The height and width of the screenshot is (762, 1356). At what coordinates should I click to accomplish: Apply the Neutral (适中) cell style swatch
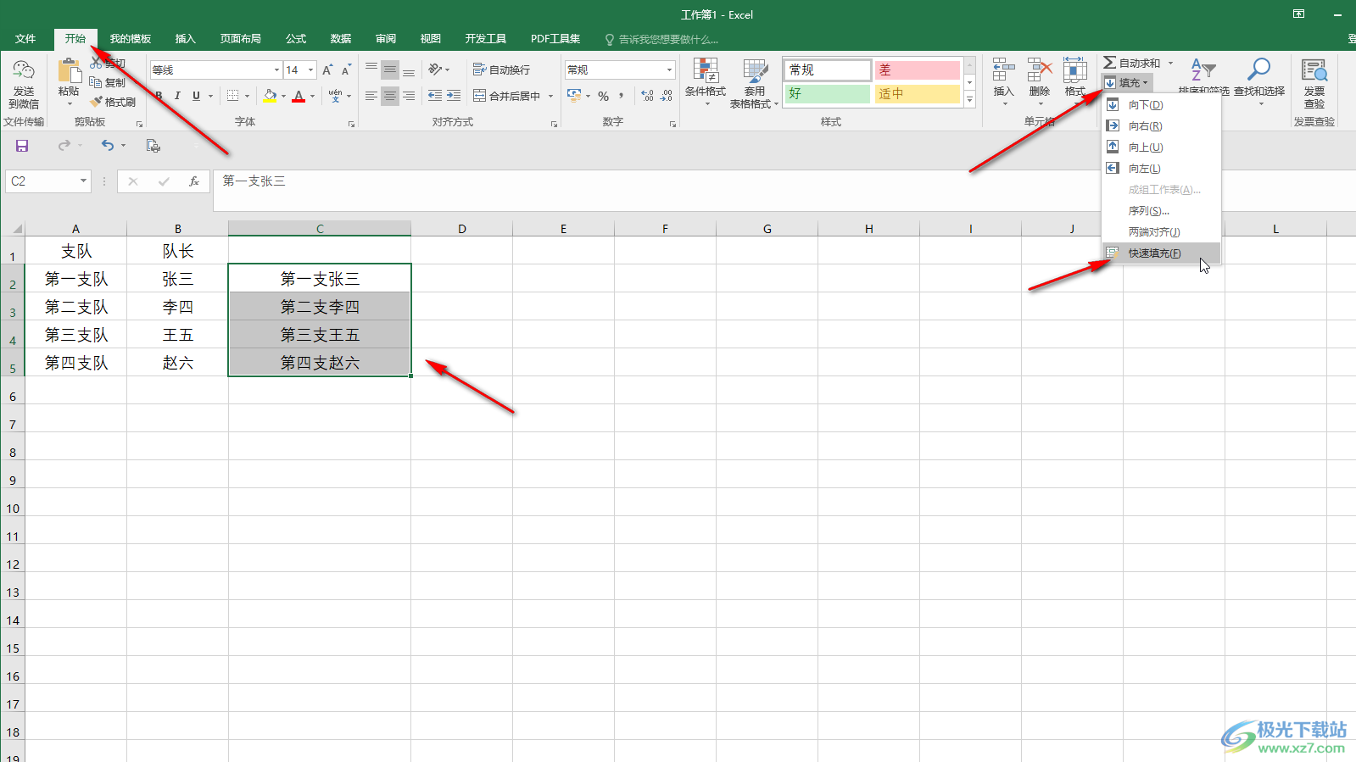click(918, 93)
